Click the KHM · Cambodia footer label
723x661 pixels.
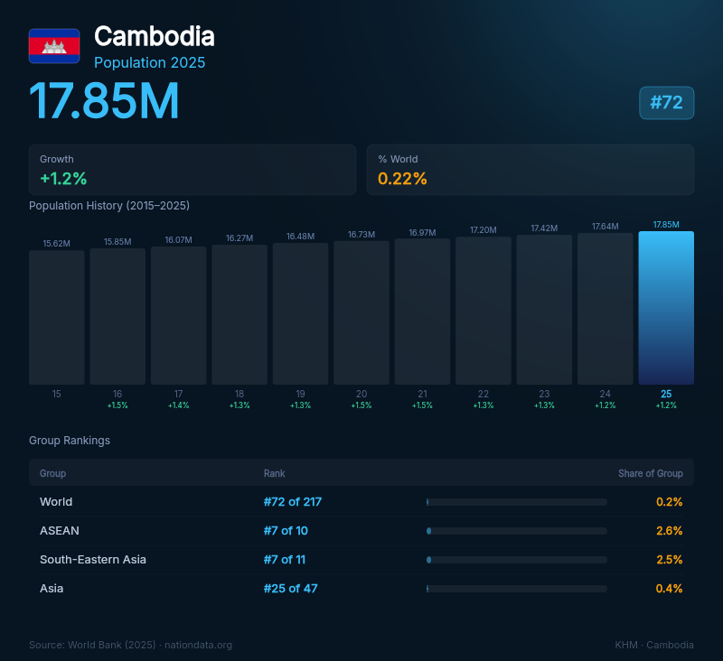coord(653,645)
